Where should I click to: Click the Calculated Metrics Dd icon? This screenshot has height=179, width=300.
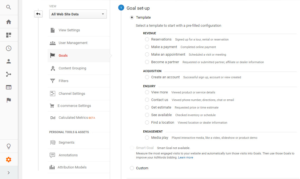(x=53, y=118)
